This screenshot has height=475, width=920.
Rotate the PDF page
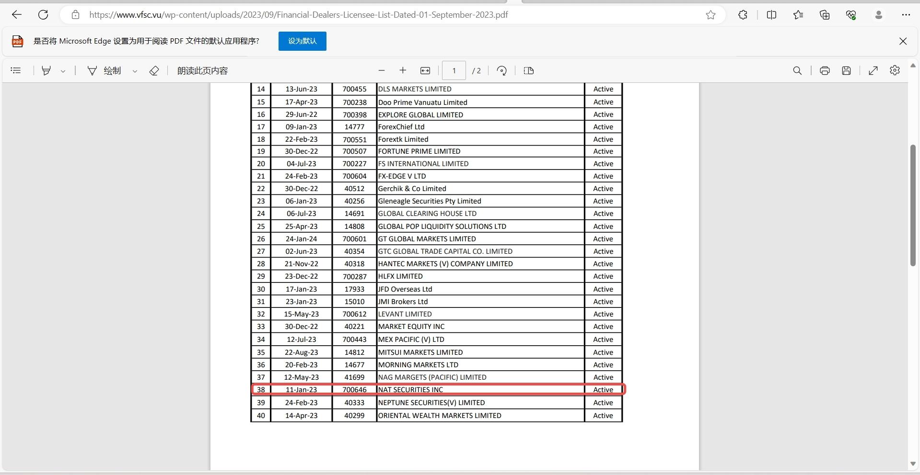[501, 70]
